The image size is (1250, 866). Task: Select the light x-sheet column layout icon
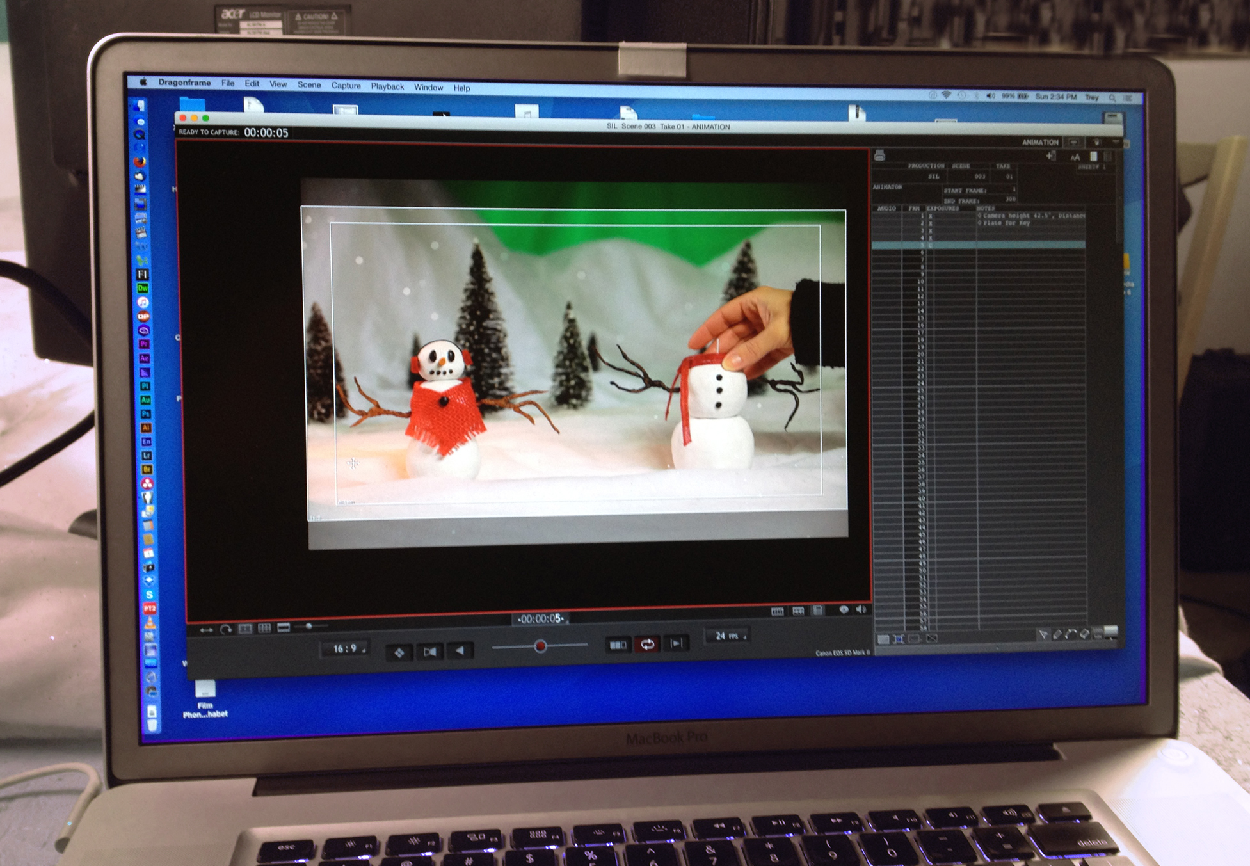pos(1094,156)
